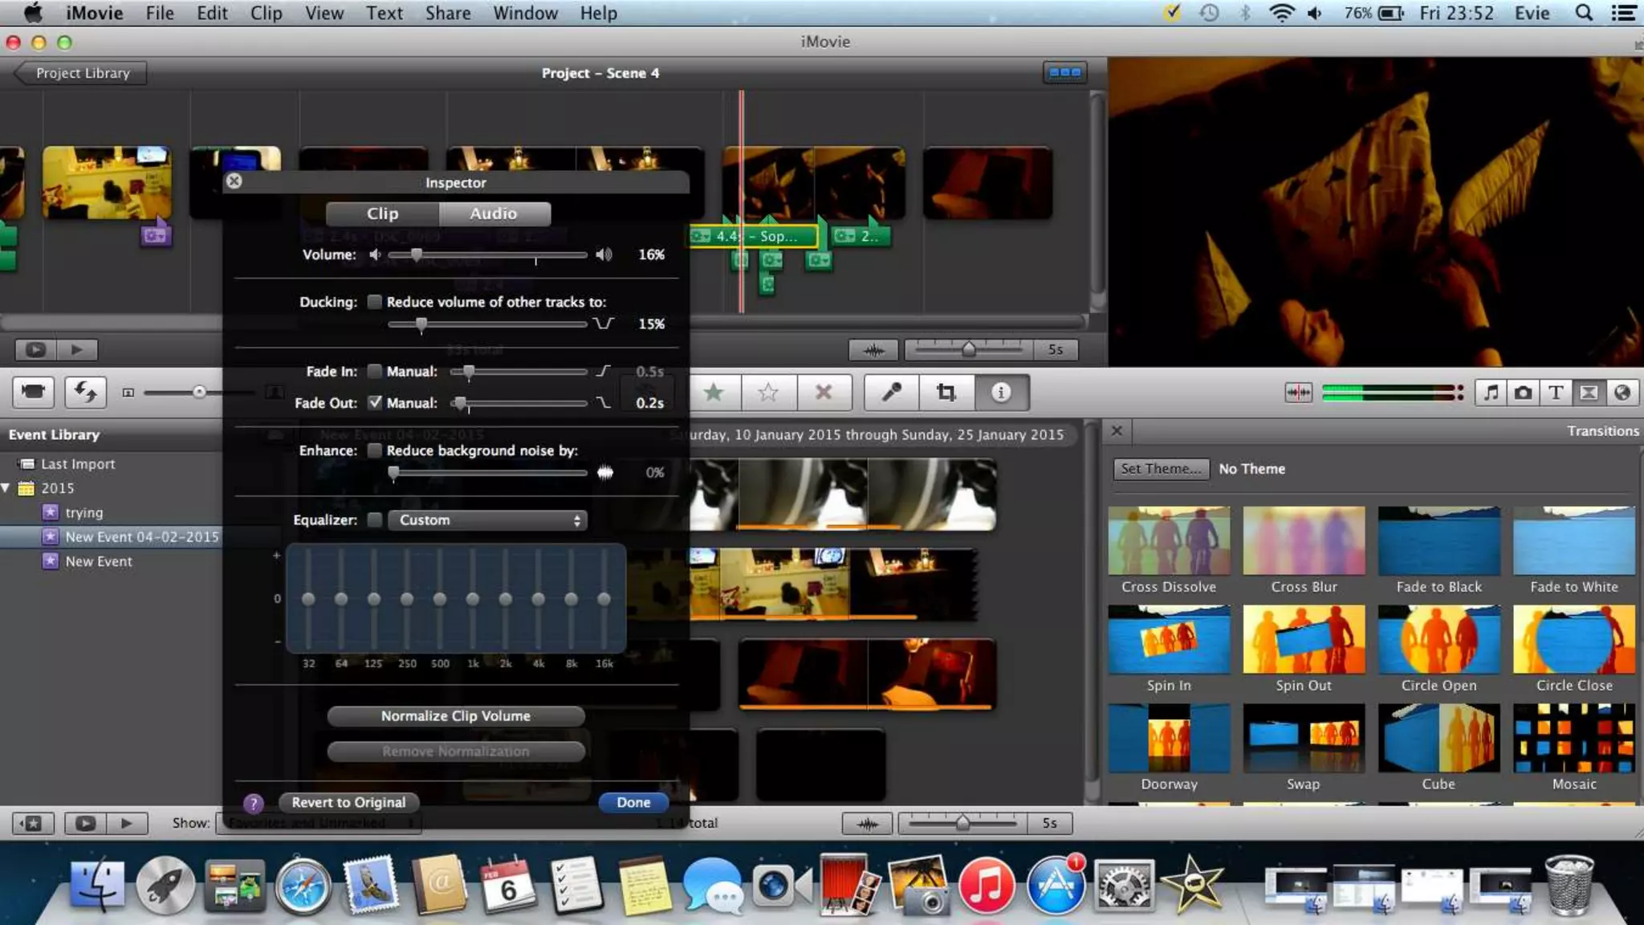Play selected event from beginning
This screenshot has height=925, width=1644.
pyautogui.click(x=127, y=823)
